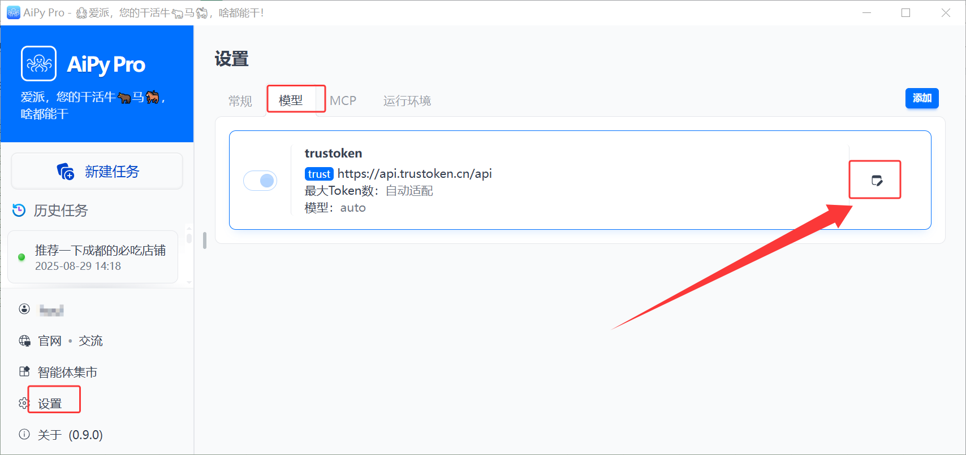This screenshot has height=455, width=966.
Task: Click the history list scrollbar
Action: 189,237
